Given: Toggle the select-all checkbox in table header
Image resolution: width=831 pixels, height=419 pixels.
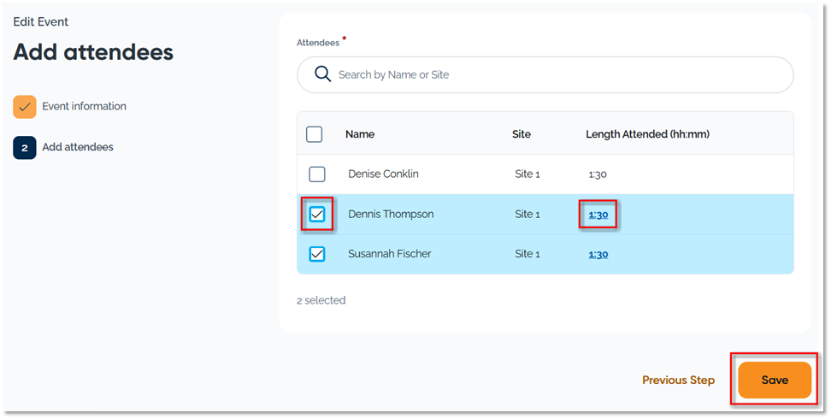Looking at the screenshot, I should pos(315,134).
